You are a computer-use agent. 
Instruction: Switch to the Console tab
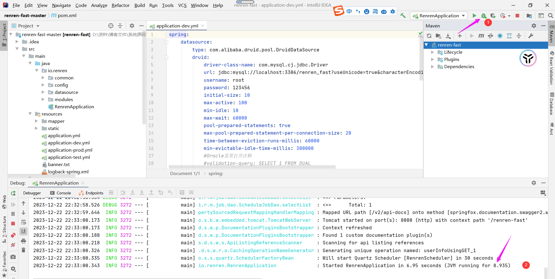click(x=60, y=193)
